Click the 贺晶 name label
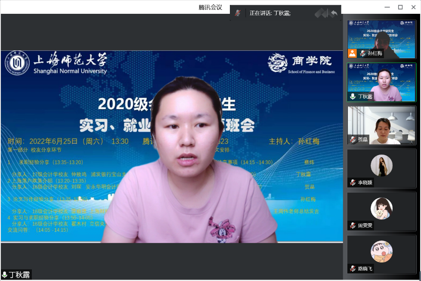This screenshot has height=281, width=421. click(x=362, y=139)
